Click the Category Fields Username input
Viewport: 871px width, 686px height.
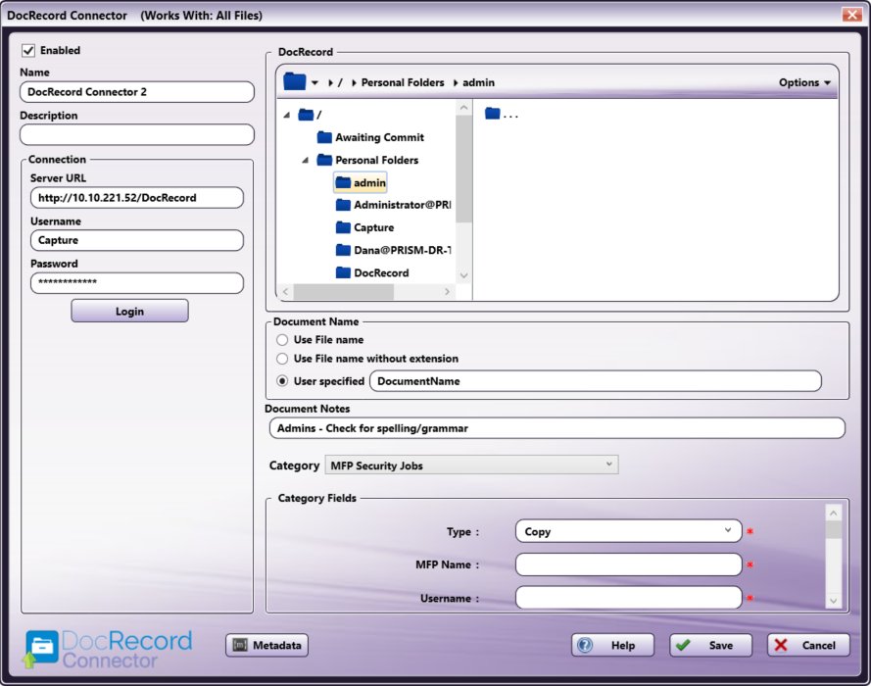coord(629,598)
